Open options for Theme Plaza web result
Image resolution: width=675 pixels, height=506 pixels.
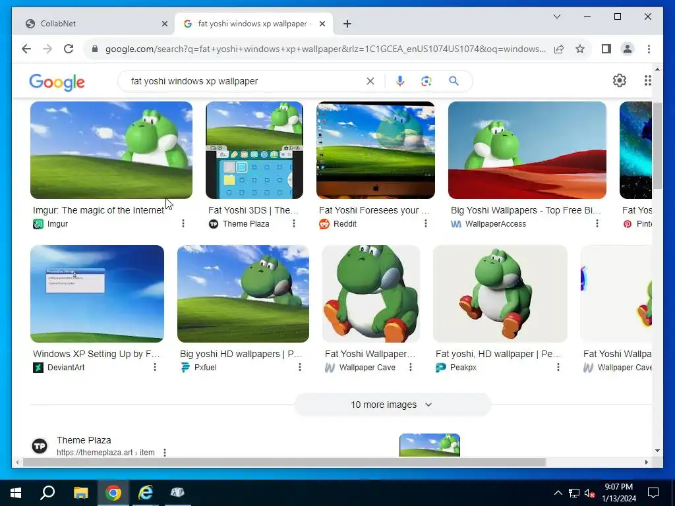click(164, 453)
